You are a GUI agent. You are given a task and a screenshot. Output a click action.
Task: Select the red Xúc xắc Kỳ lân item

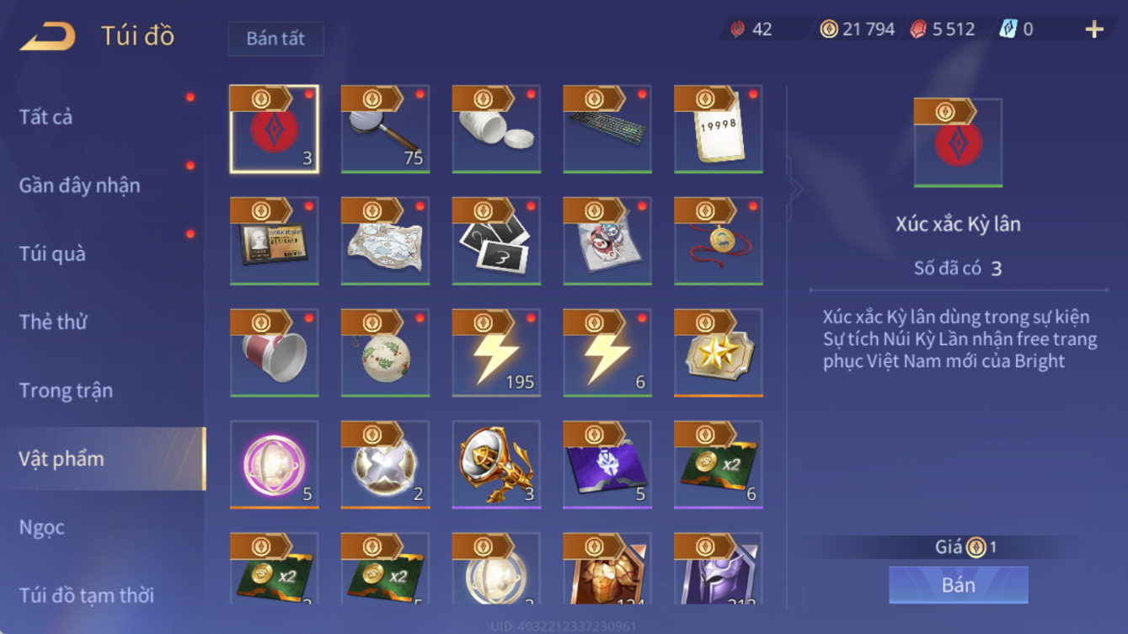point(274,129)
